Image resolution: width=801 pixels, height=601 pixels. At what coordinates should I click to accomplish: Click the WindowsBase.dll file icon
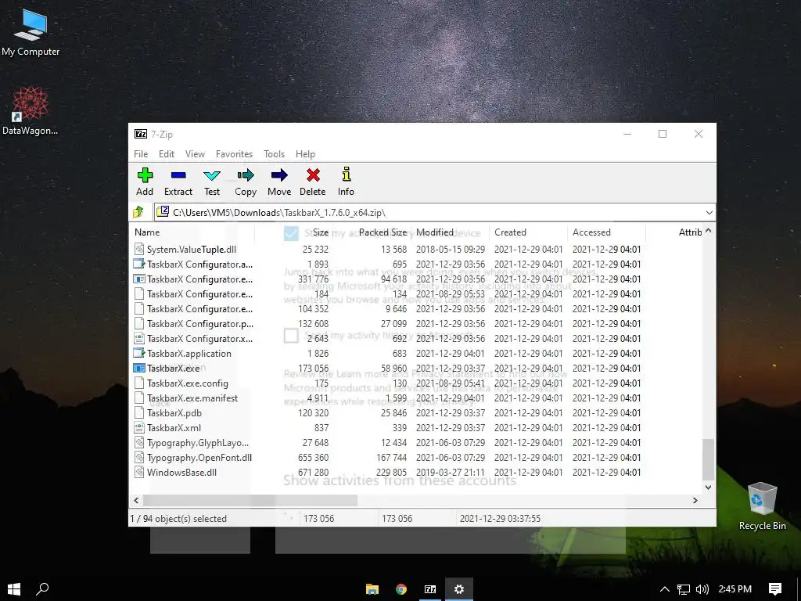click(139, 472)
